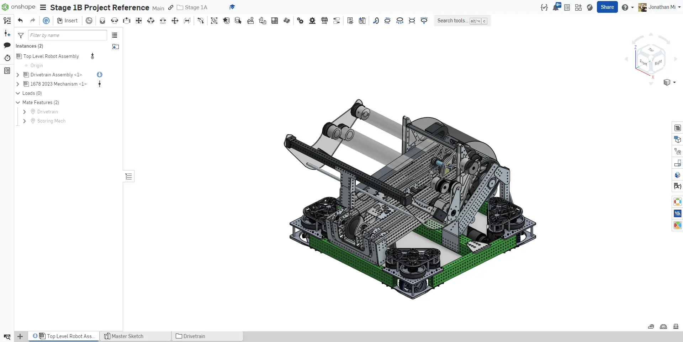Collapse the Mate Features (2) section
The width and height of the screenshot is (683, 342).
coord(18,103)
